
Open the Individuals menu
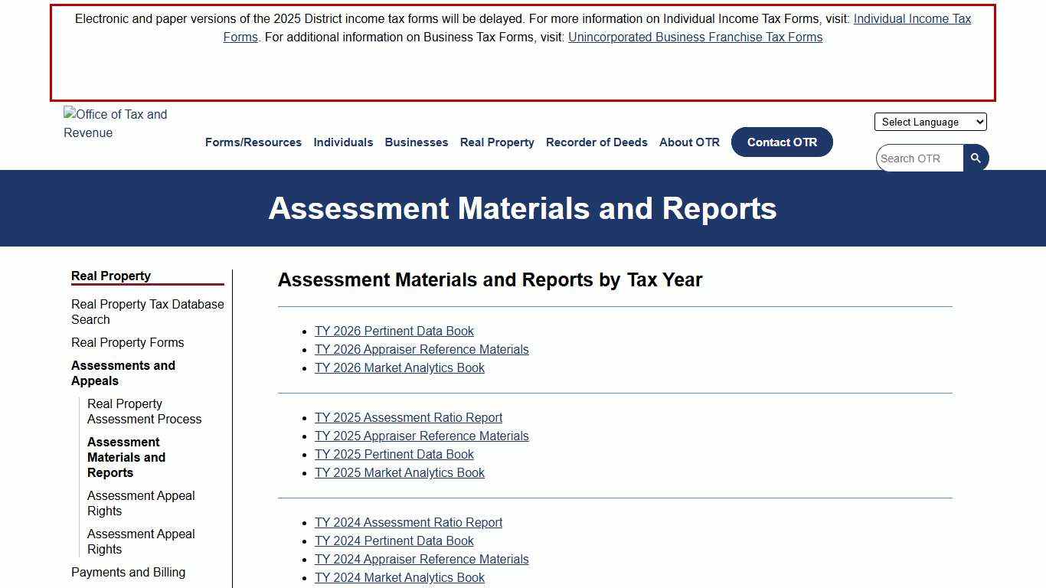343,142
